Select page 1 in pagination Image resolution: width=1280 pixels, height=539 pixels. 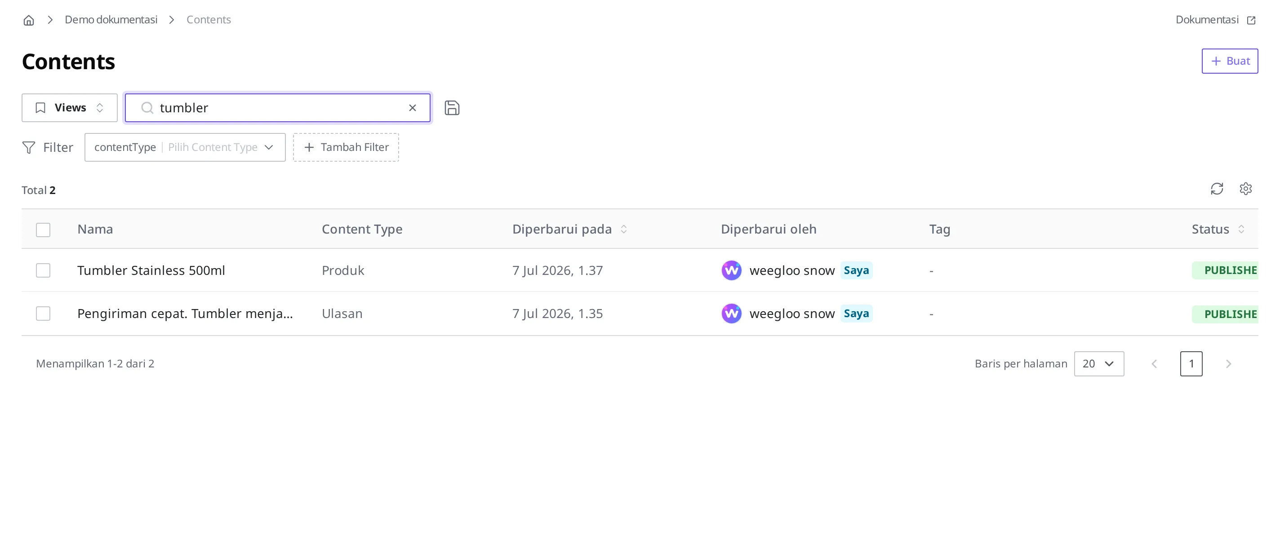pos(1191,364)
